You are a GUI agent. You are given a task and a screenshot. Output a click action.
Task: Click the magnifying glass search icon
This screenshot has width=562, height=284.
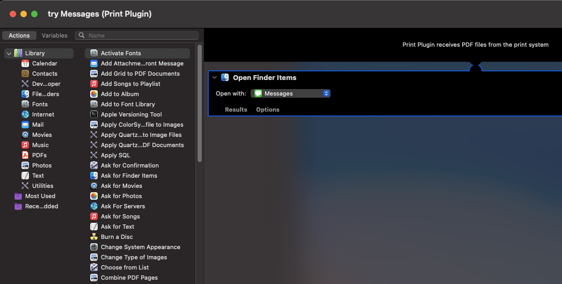click(x=82, y=35)
